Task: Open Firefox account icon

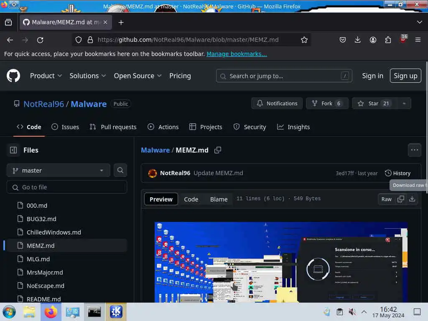Action: (373, 40)
